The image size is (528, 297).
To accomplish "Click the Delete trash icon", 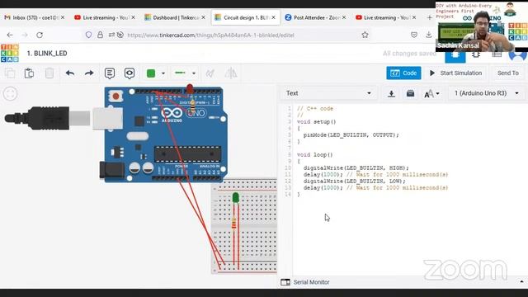I will (x=49, y=73).
